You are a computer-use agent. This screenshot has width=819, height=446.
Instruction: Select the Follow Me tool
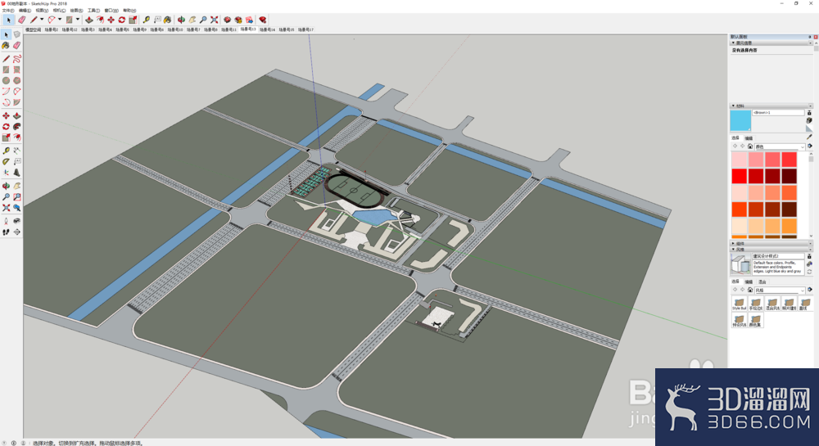(x=16, y=127)
